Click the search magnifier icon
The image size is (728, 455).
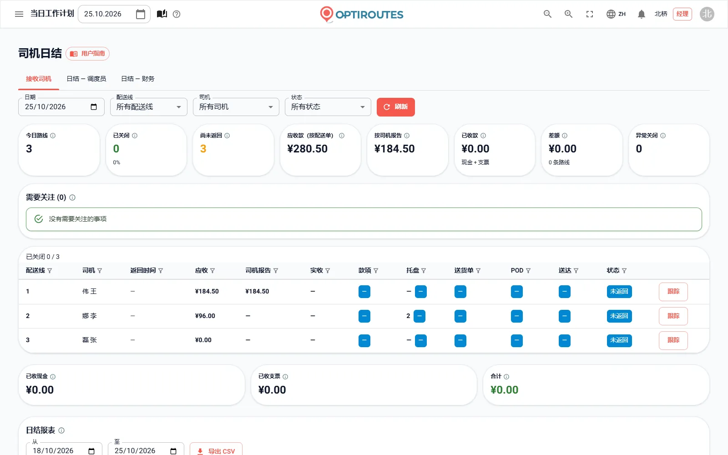[547, 14]
